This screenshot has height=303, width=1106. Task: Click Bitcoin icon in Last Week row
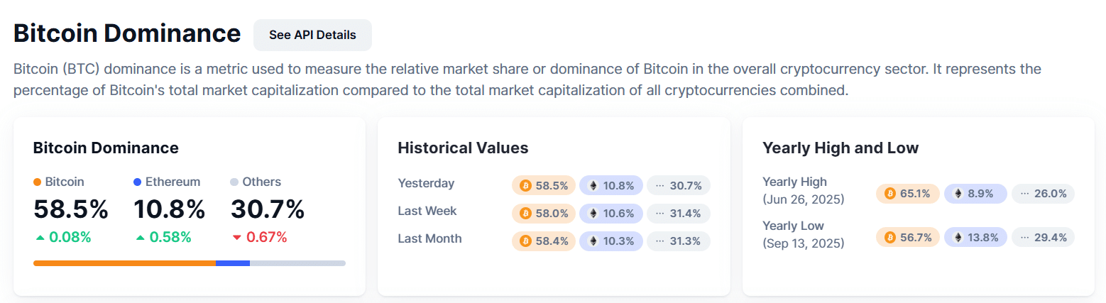coord(525,214)
